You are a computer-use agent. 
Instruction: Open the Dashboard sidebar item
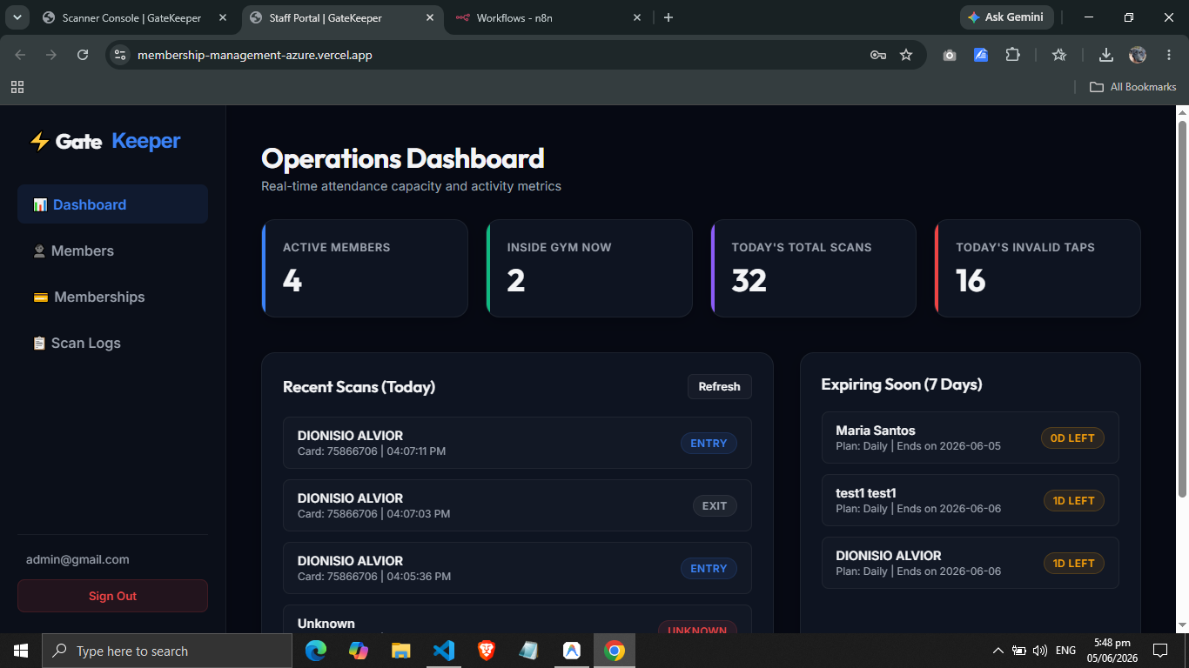[112, 204]
